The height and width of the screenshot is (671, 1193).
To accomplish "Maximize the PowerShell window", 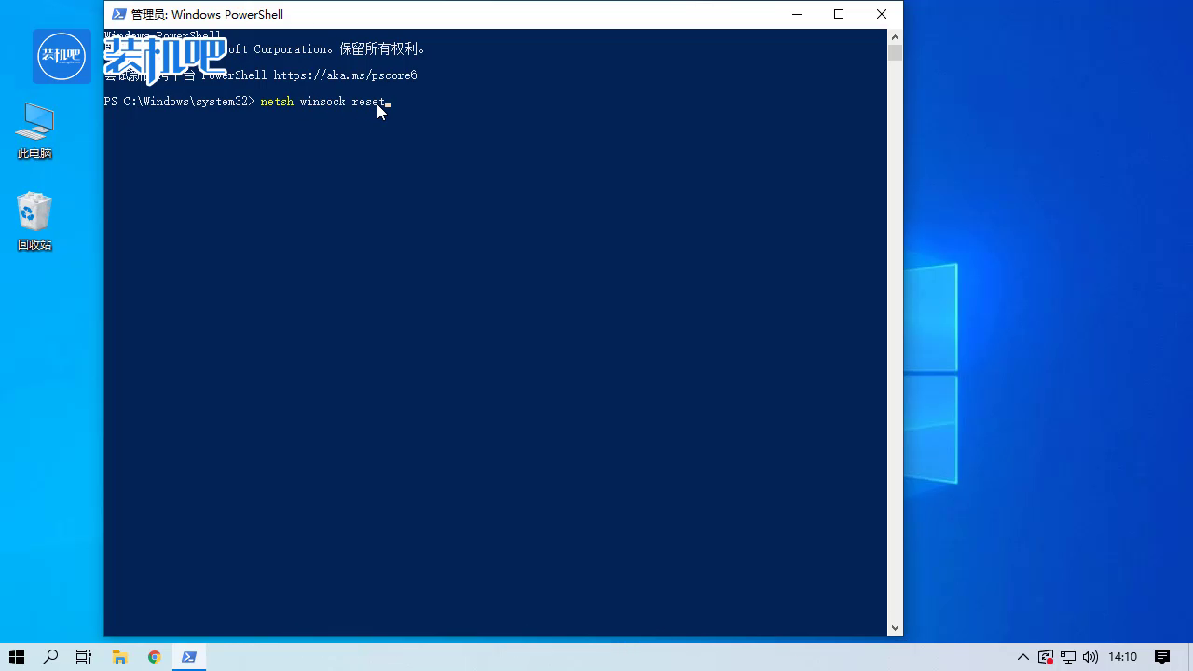I will click(x=839, y=14).
